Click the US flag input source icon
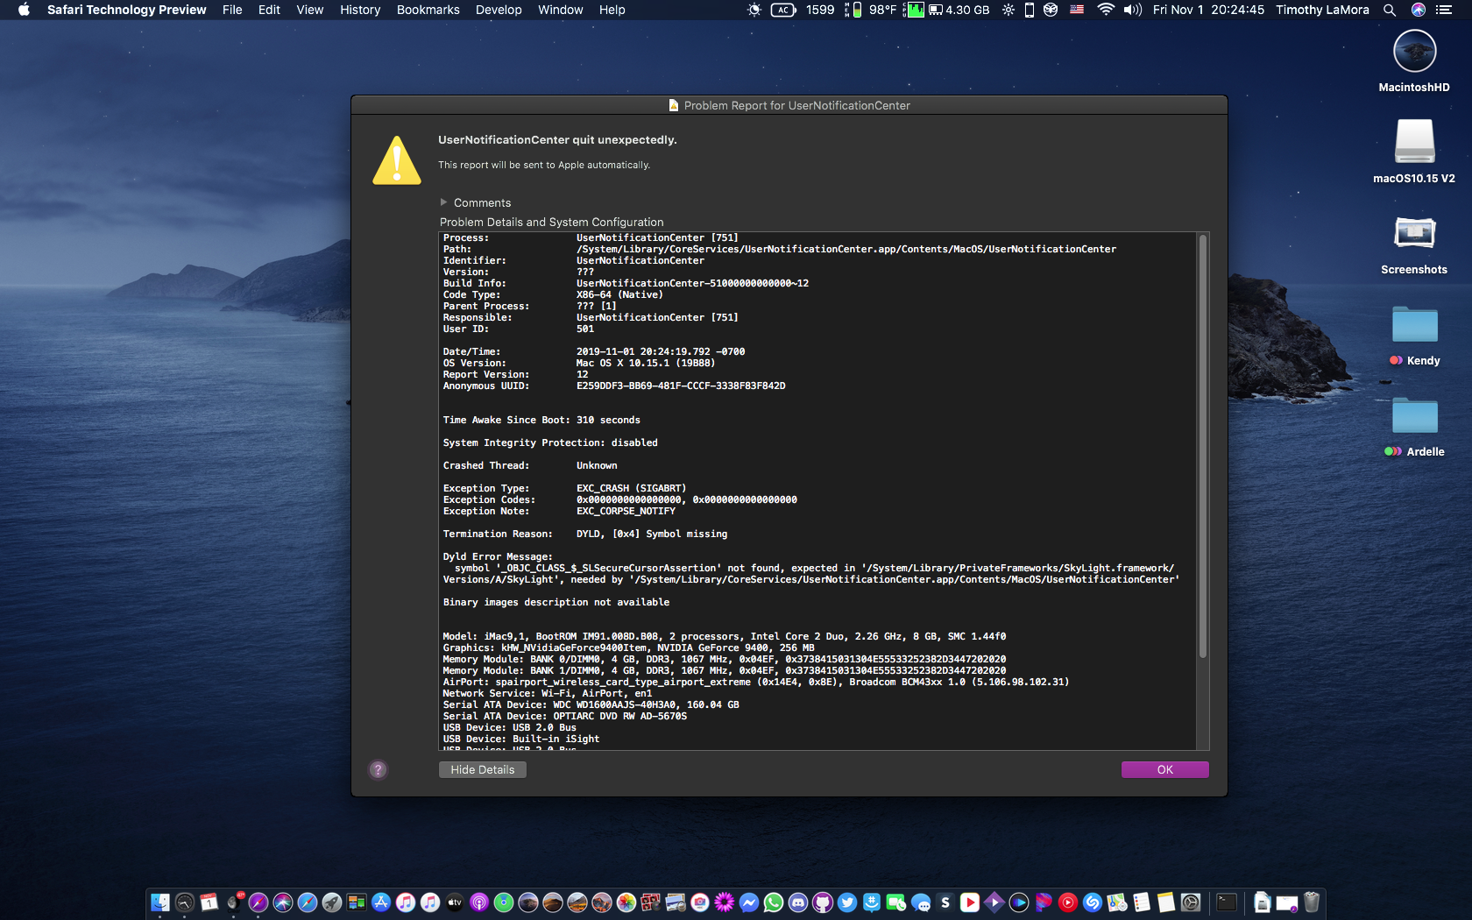 [1078, 10]
